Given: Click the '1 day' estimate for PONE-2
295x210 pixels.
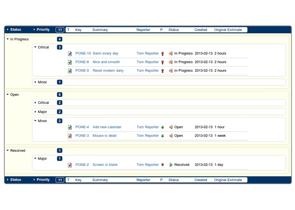Looking at the screenshot, I should 219,165.
